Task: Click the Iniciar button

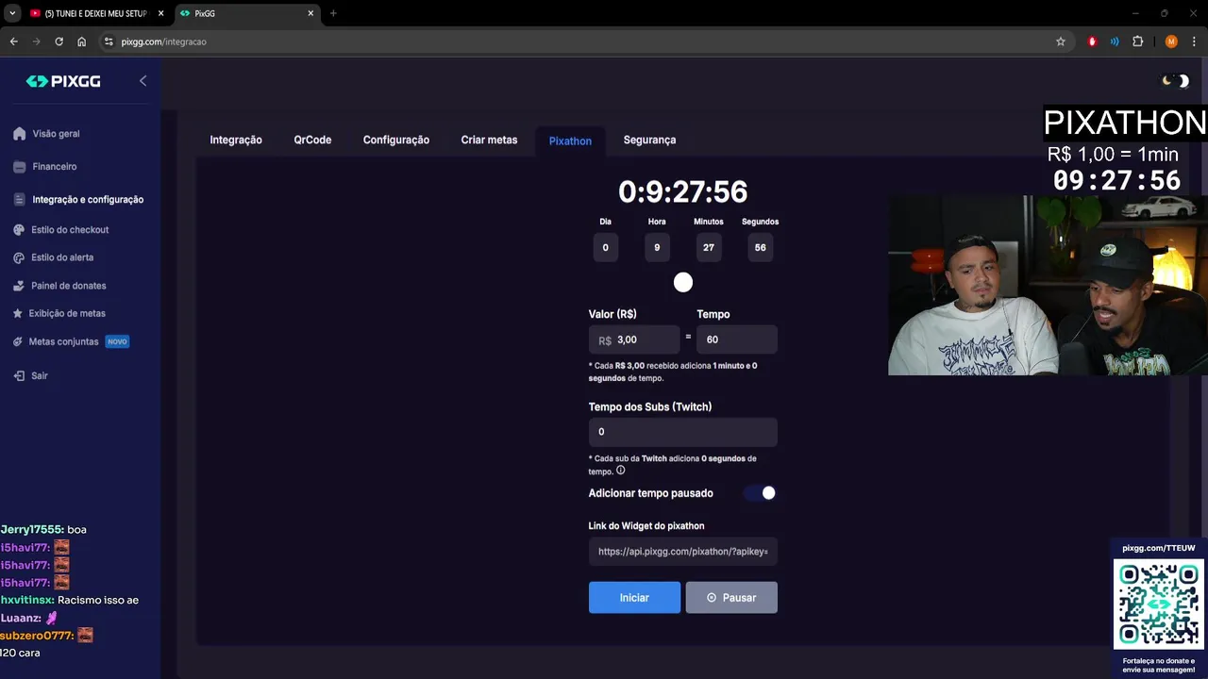Action: 634,597
